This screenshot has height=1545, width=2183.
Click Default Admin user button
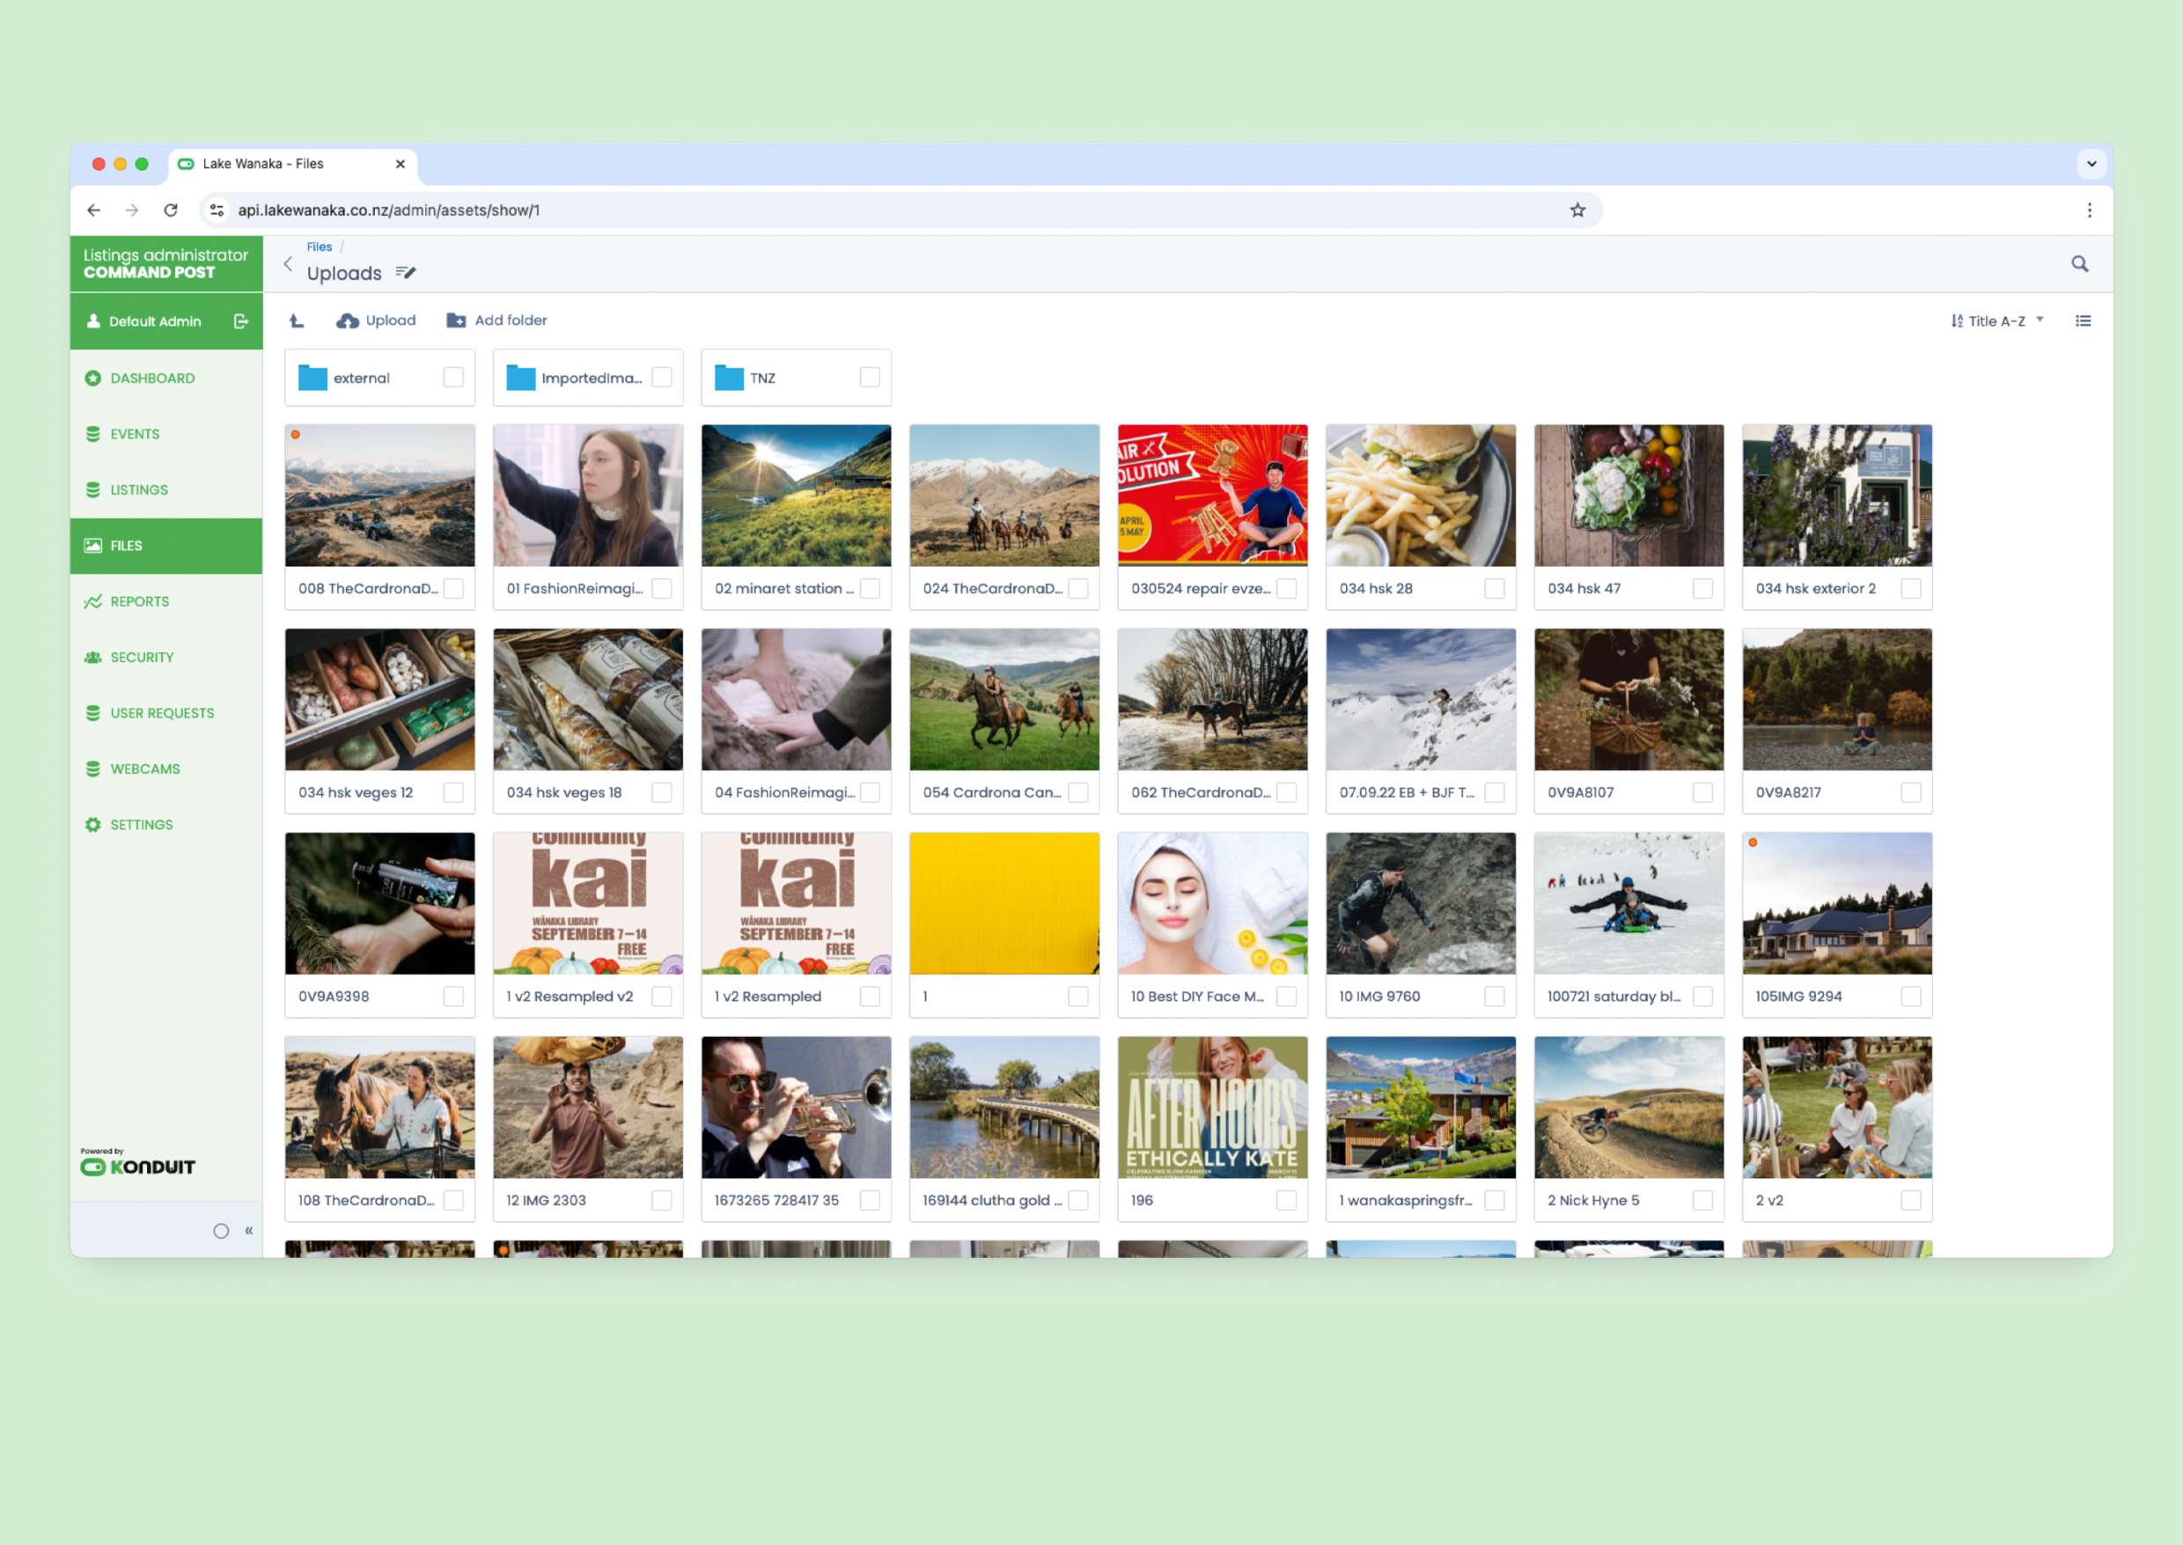(x=144, y=321)
